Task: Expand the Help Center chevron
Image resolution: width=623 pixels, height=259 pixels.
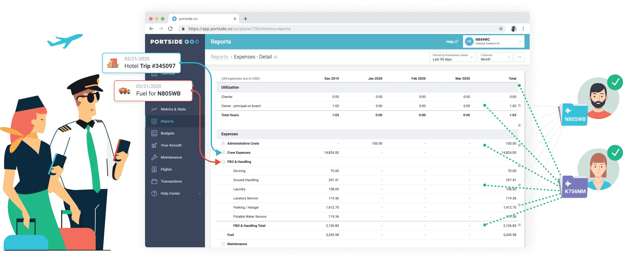Action: (x=200, y=193)
